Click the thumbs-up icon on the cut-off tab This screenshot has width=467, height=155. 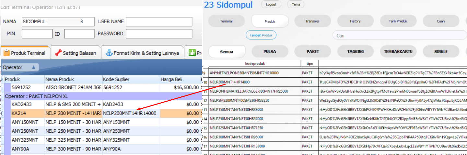pos(192,53)
